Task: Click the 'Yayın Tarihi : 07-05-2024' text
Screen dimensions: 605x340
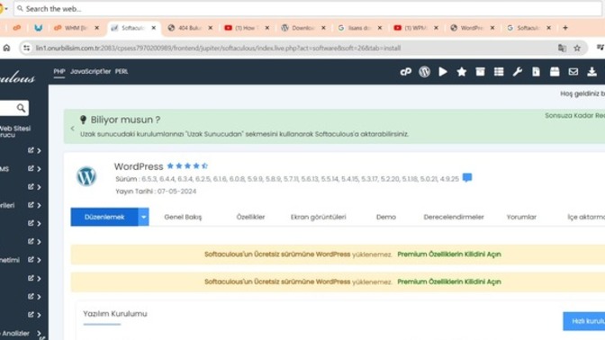Action: [x=156, y=192]
